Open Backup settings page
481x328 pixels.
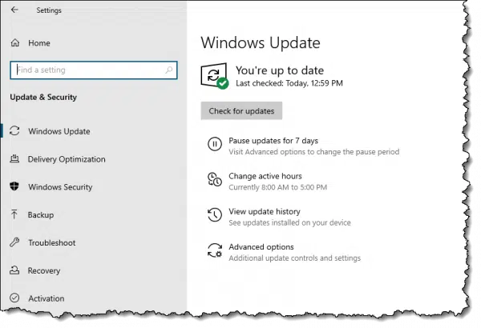click(x=41, y=215)
